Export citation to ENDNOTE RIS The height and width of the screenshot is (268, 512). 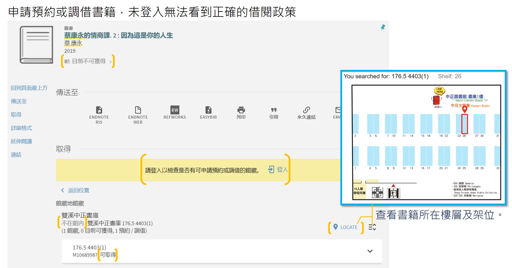(99, 114)
